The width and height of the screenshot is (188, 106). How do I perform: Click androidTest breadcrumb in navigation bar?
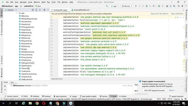coord(29,6)
